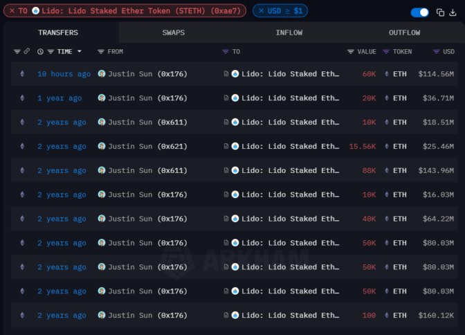Remove the USD ≥ $1 filter chip

click(262, 11)
